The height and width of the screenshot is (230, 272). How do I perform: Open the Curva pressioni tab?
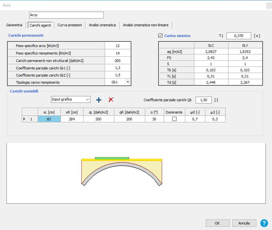click(x=70, y=25)
